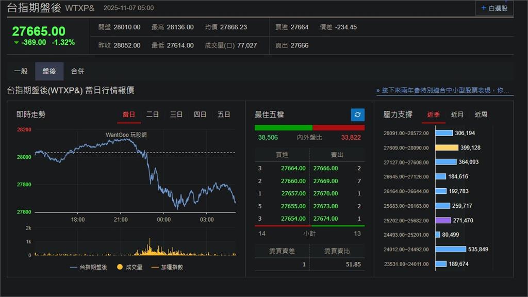Click the refresh icon in 最佳五檔 panel
Screen dimensions: 528x297
pos(357,115)
